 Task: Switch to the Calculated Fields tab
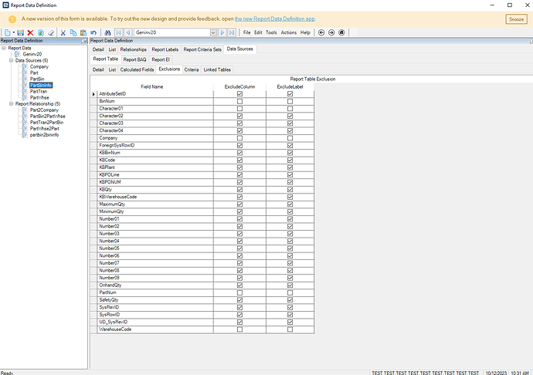click(137, 69)
